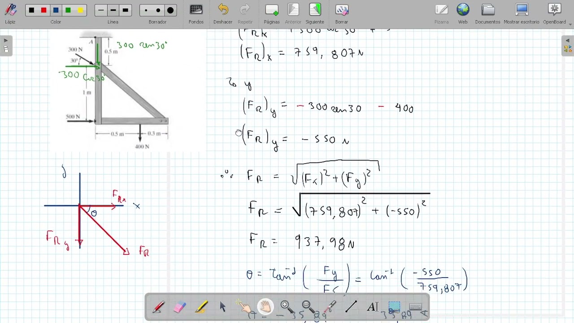
Task: Switch to Web mode
Action: pos(463,13)
